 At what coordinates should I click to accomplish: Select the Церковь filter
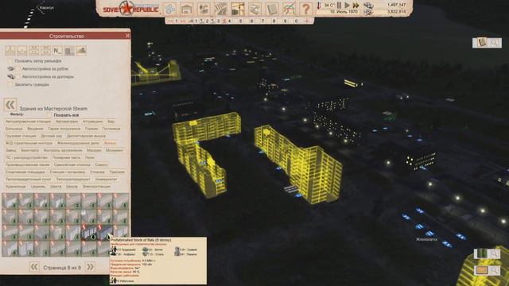tap(38, 187)
